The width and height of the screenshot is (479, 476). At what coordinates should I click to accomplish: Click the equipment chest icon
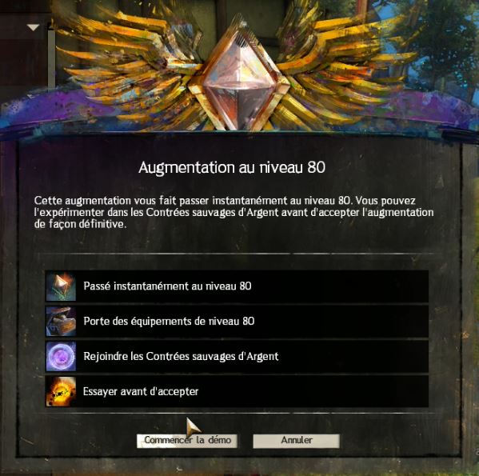coord(61,322)
